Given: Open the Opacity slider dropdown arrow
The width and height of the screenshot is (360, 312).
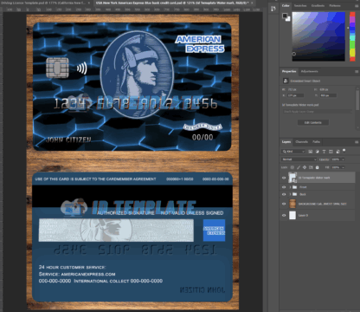Looking at the screenshot, I should click(343, 159).
